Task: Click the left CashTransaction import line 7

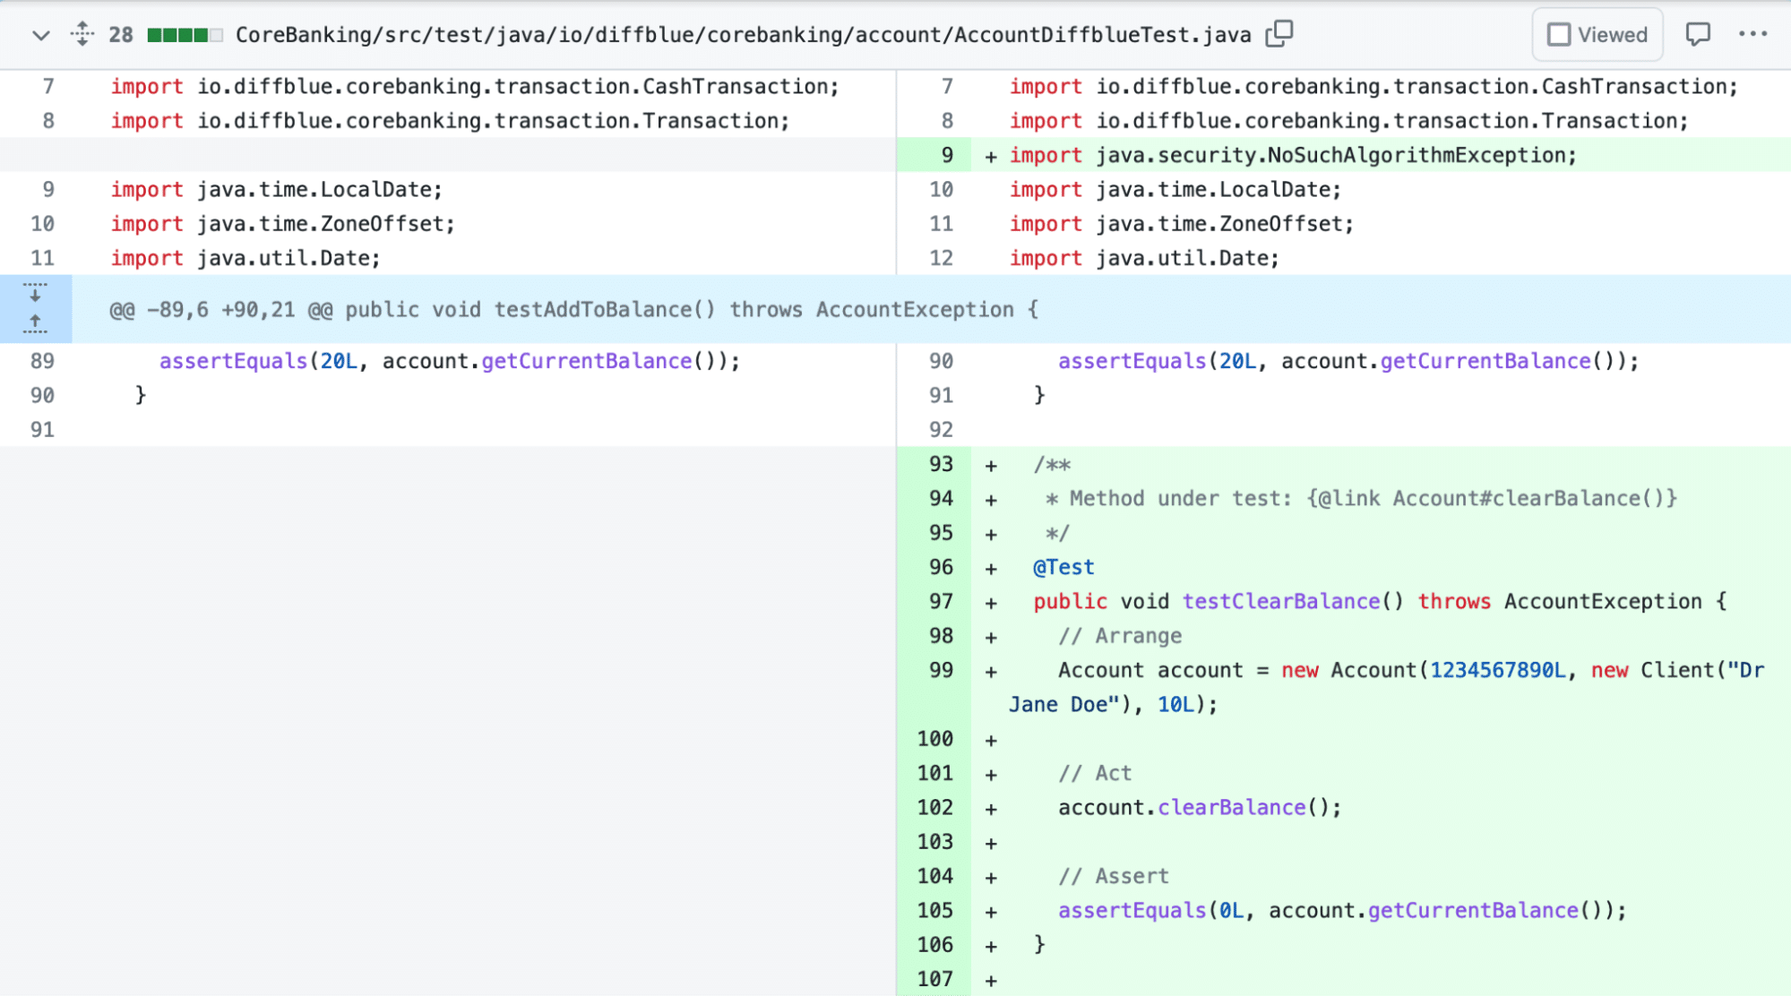Action: click(475, 86)
